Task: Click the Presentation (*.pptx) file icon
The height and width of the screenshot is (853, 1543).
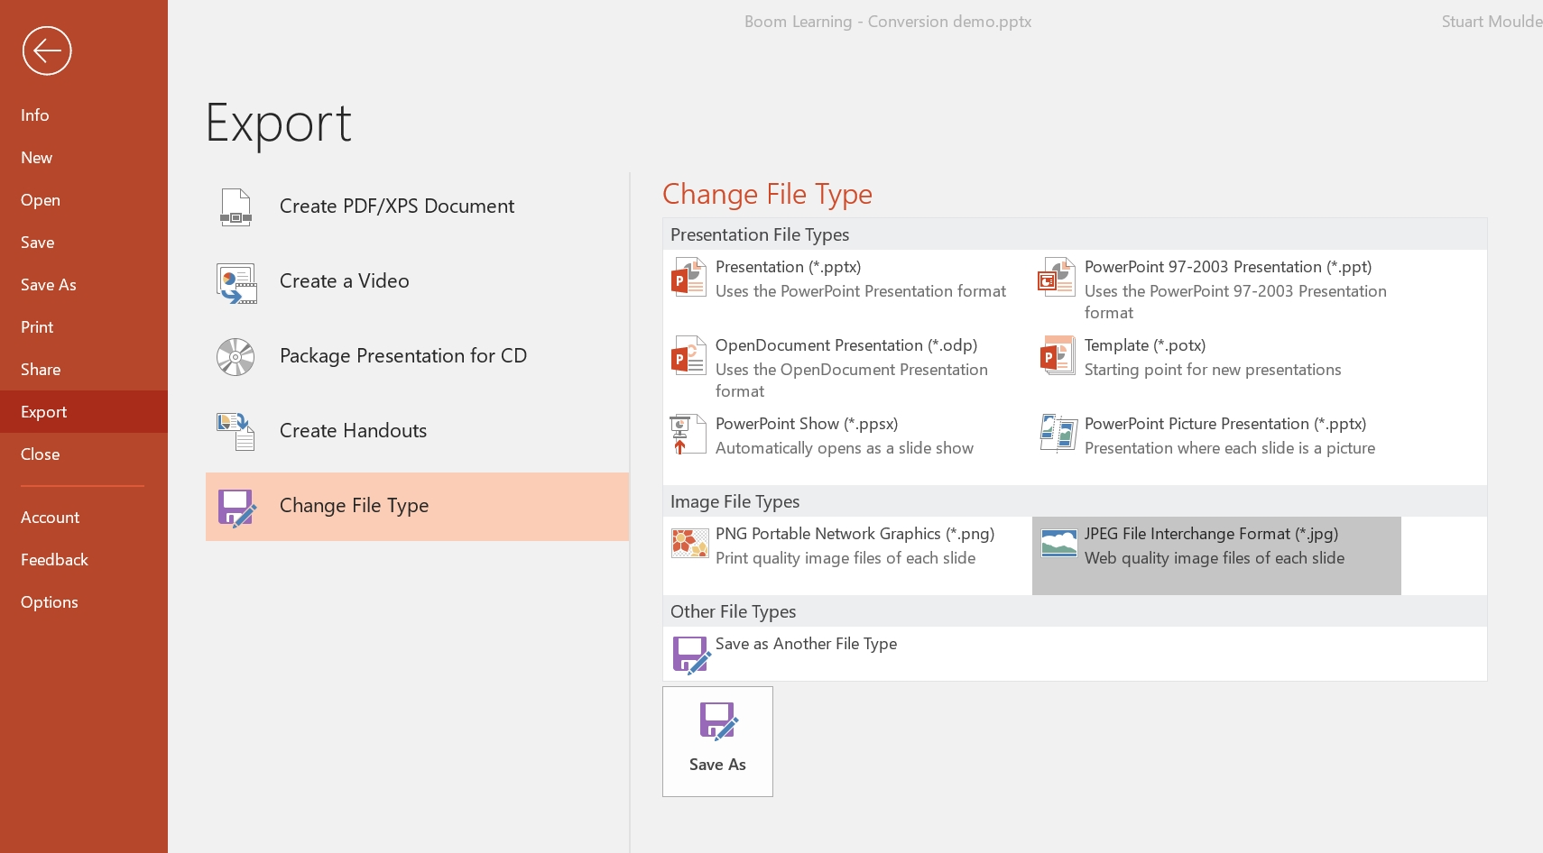Action: pos(688,277)
